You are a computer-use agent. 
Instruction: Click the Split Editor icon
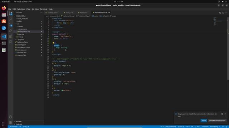coord(223,13)
